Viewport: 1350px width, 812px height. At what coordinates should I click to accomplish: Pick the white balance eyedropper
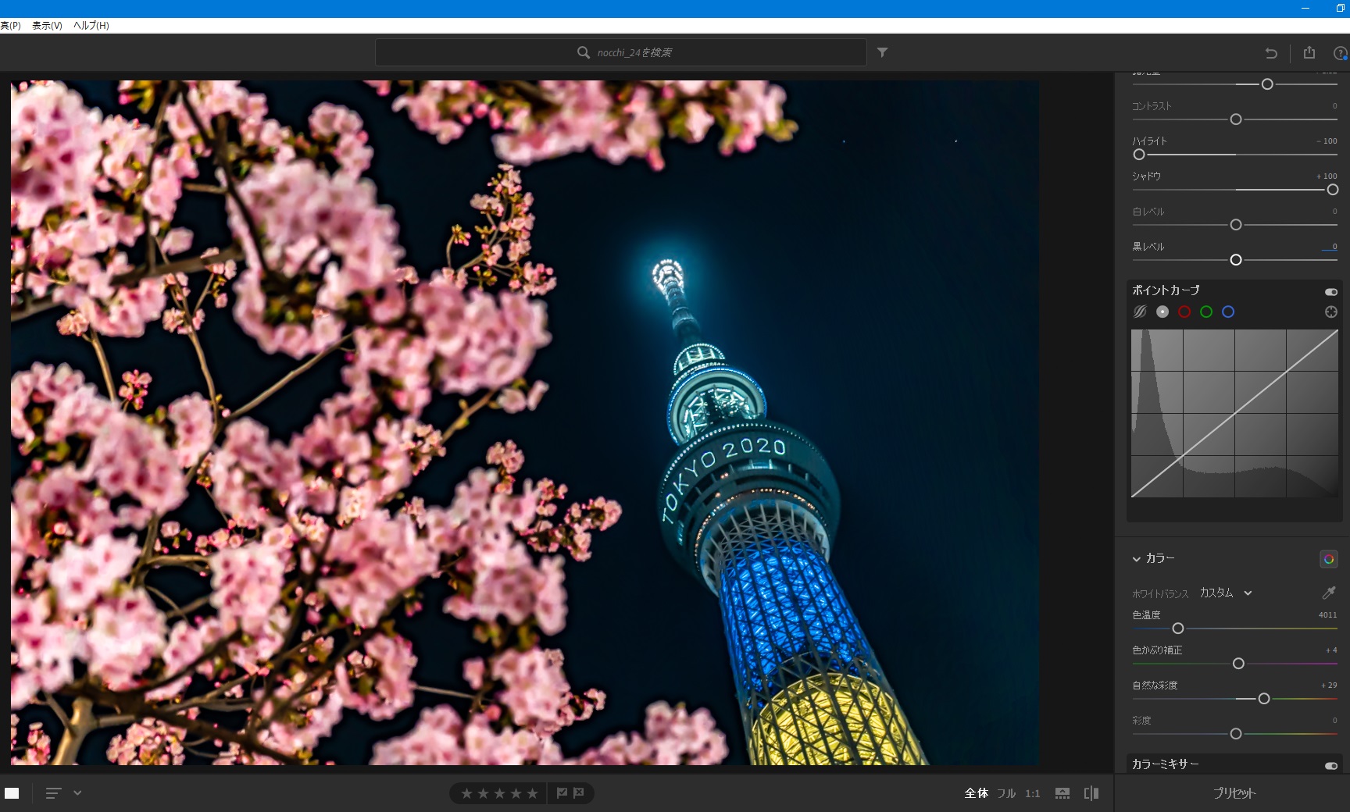pyautogui.click(x=1329, y=593)
